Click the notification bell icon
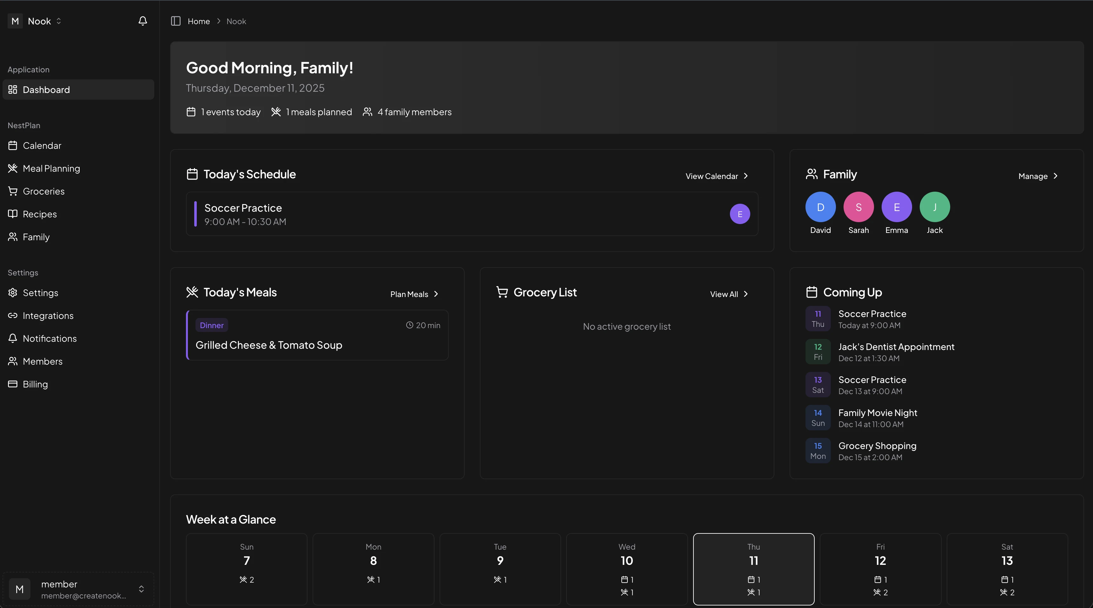The image size is (1093, 608). click(x=142, y=20)
